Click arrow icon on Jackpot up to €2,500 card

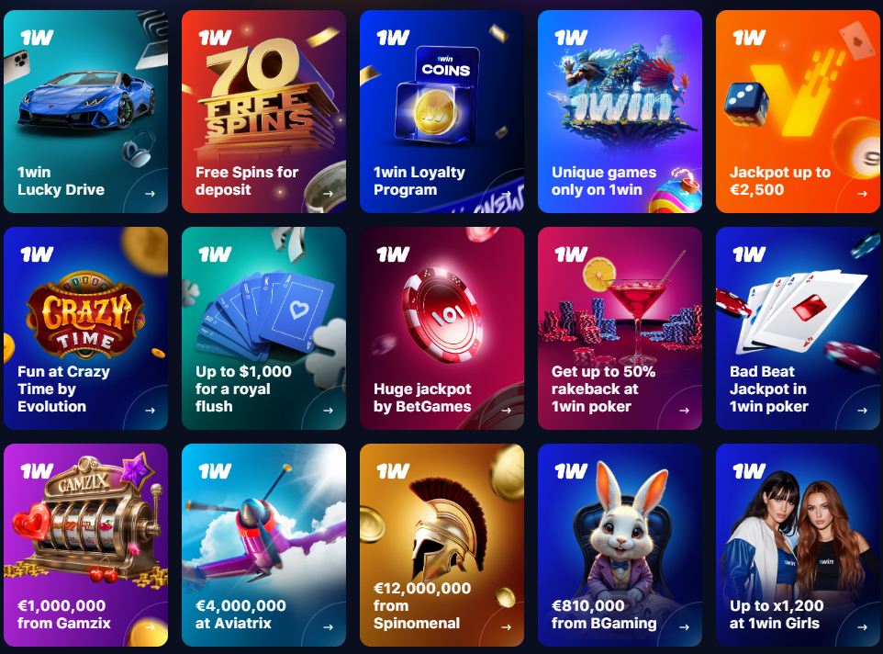point(862,194)
